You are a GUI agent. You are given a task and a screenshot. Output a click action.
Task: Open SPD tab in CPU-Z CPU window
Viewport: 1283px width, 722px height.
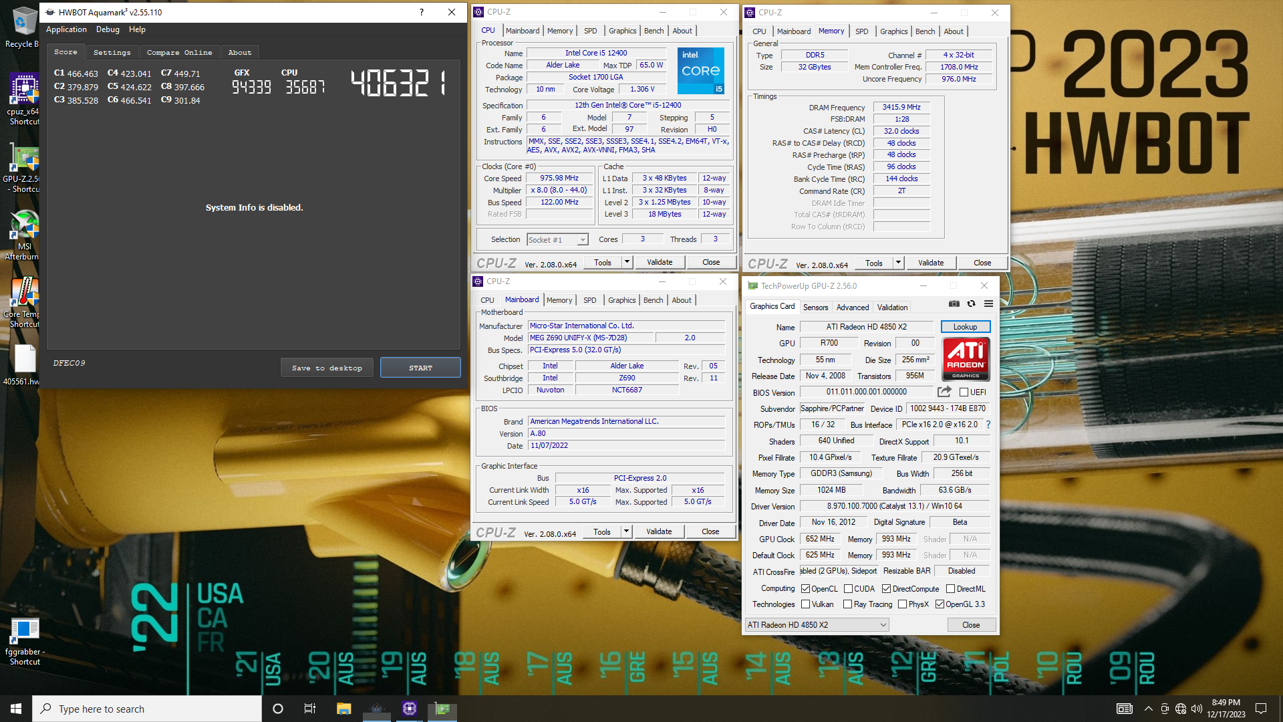(590, 31)
